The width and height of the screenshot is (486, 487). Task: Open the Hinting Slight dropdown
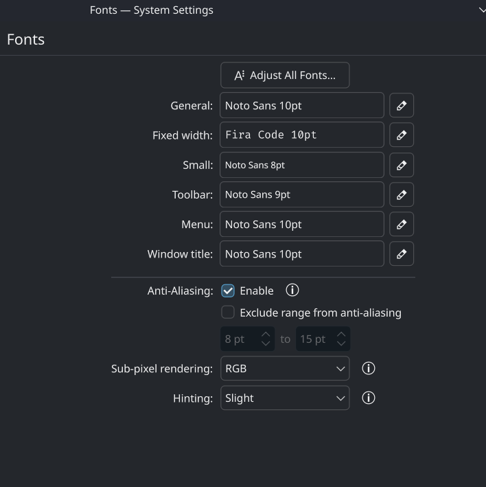pyautogui.click(x=285, y=398)
